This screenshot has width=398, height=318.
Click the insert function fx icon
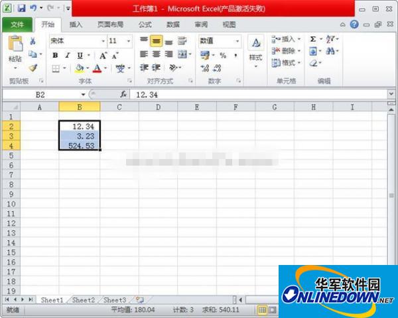coord(123,94)
